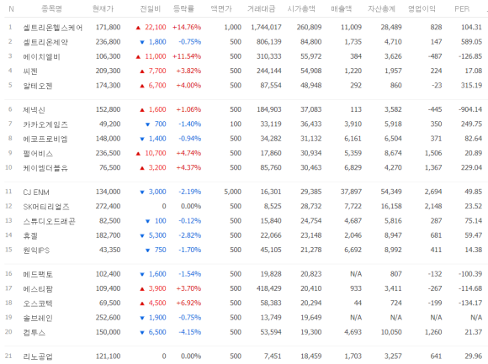The width and height of the screenshot is (488, 364).
Task: Open the 알테오젠 stock page
Action: pyautogui.click(x=38, y=86)
